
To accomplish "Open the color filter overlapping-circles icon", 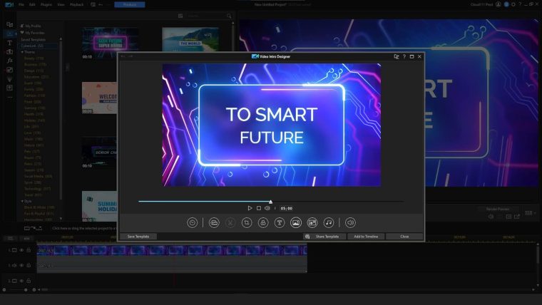I will (x=263, y=223).
